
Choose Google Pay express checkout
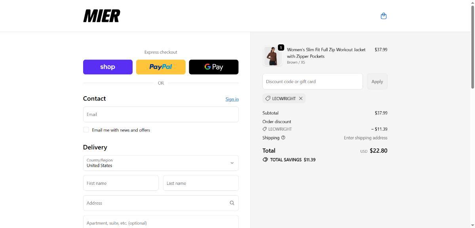(214, 67)
